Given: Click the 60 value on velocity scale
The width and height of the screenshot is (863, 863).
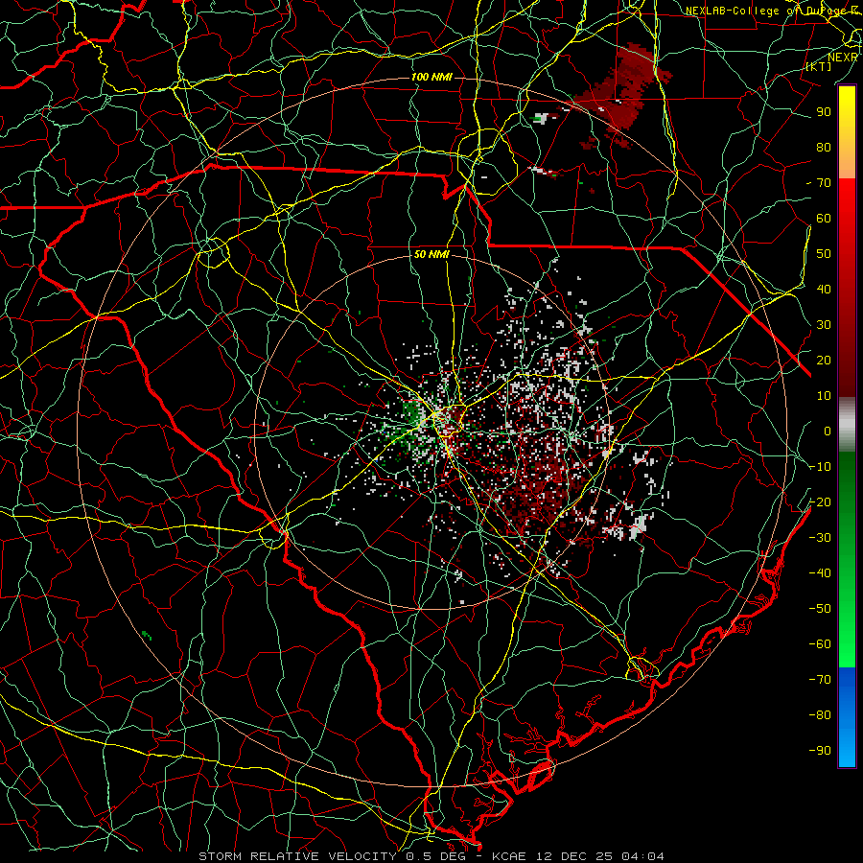Looking at the screenshot, I should click(824, 218).
